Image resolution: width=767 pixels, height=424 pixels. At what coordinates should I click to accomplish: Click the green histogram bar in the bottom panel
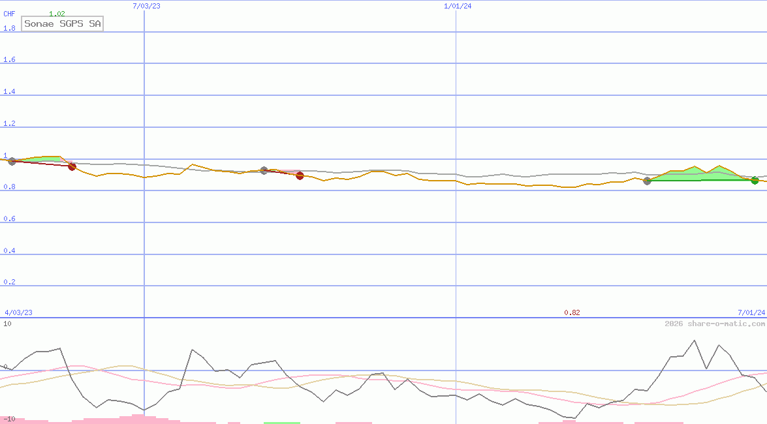[281, 422]
